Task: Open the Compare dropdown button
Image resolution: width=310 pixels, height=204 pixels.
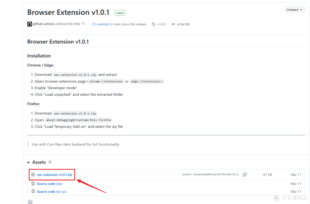Action: pos(294,10)
